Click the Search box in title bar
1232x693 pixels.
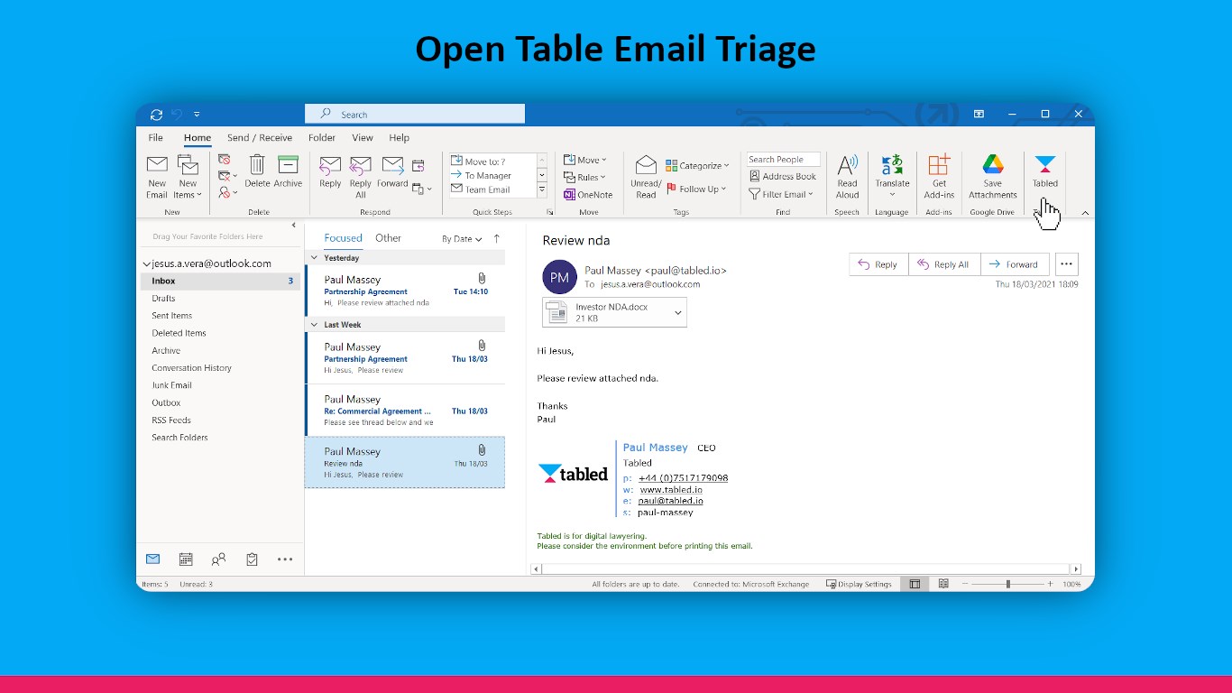tap(415, 114)
